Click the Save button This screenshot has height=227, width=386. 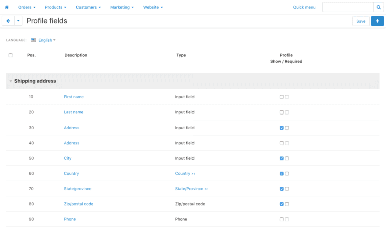click(361, 21)
